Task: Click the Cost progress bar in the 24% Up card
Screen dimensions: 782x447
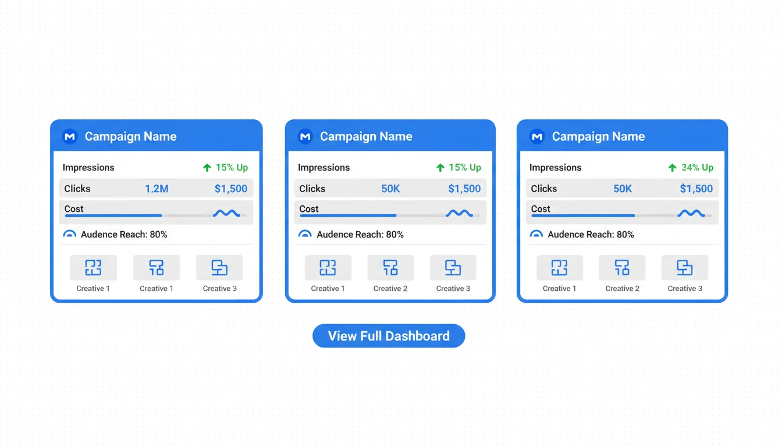Action: (582, 215)
